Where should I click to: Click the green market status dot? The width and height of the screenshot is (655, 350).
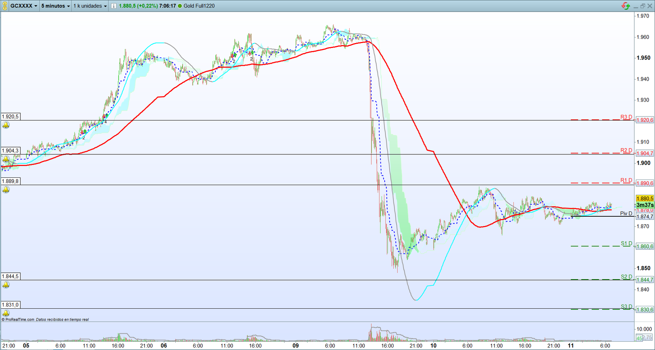pyautogui.click(x=180, y=6)
